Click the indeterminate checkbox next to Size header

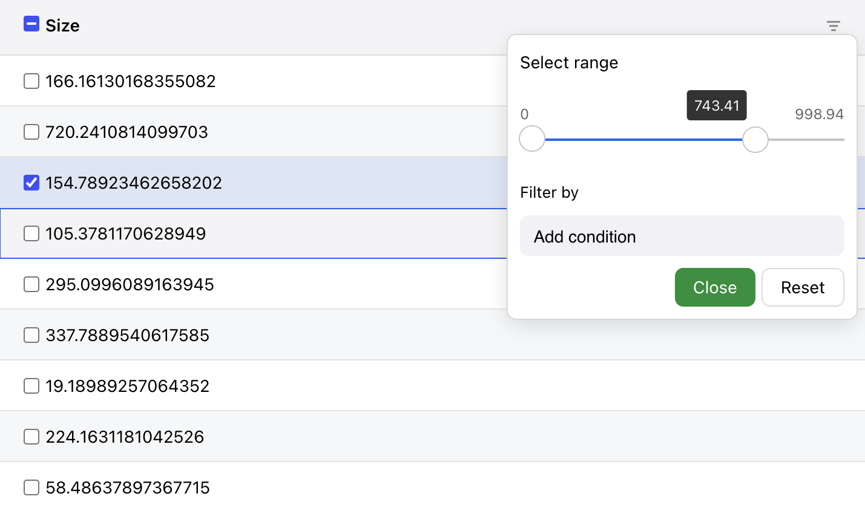(x=31, y=24)
